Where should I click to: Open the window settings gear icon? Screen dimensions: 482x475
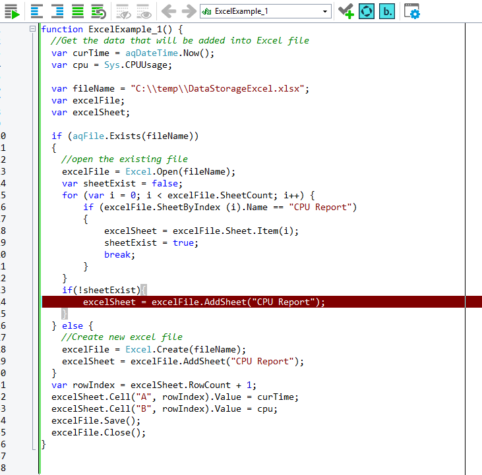(412, 11)
